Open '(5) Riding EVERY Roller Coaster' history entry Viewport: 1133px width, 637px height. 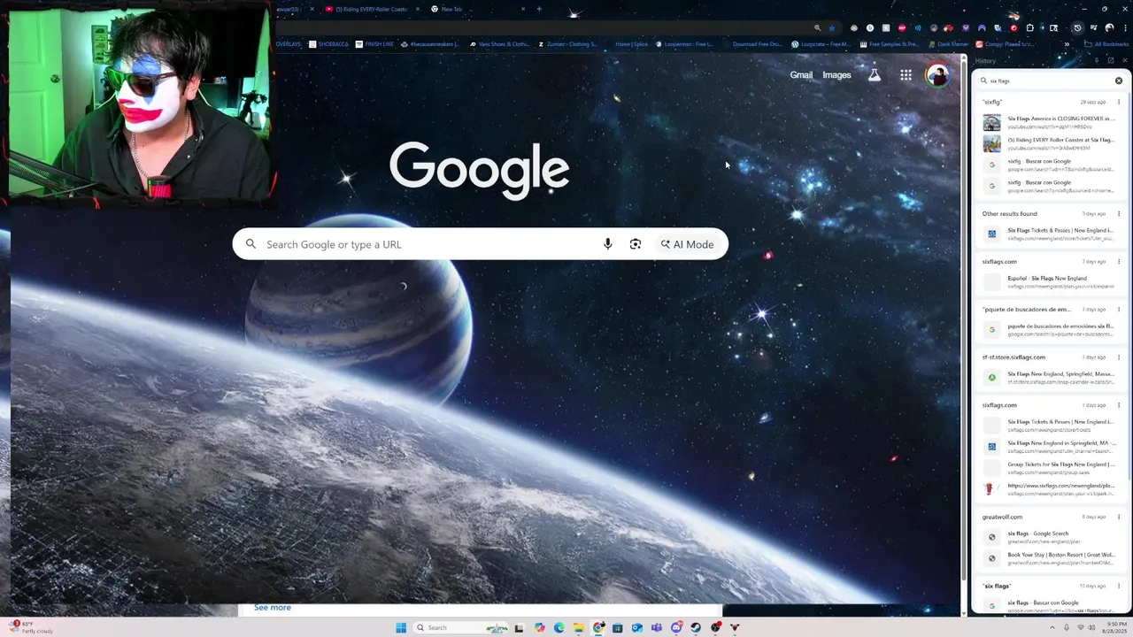[1050, 143]
